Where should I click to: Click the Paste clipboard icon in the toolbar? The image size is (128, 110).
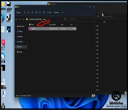[x=32, y=12]
